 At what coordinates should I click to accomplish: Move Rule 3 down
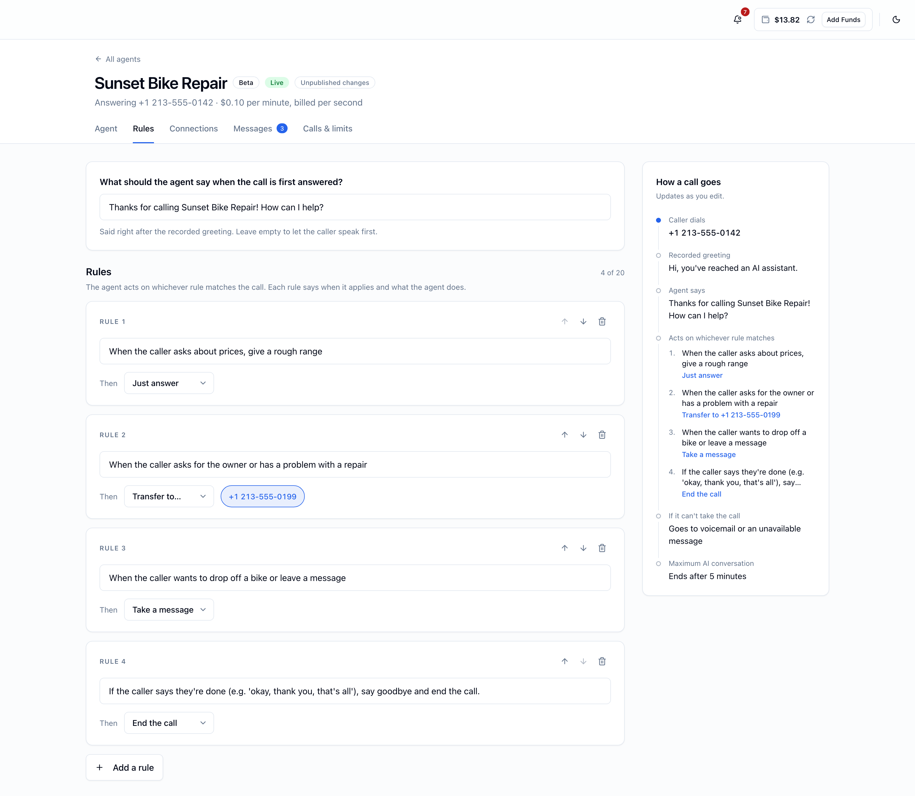[x=583, y=548]
